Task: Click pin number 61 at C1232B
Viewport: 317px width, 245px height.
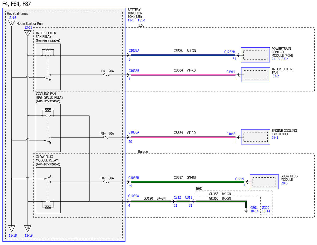Action: [x=234, y=59]
